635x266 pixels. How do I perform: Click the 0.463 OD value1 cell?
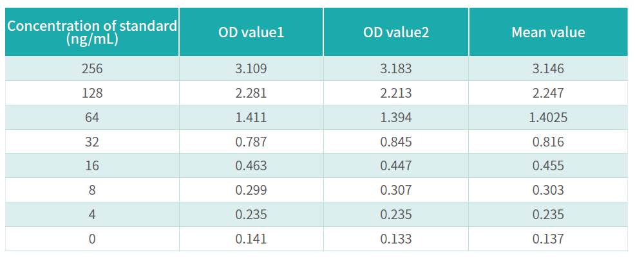251,166
